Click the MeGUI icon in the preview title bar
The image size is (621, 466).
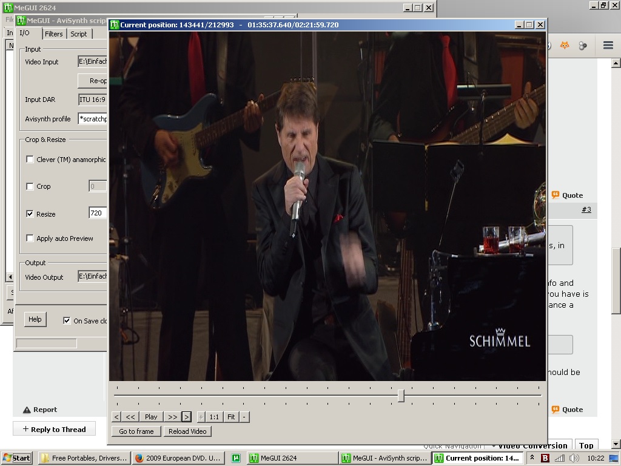(x=115, y=24)
